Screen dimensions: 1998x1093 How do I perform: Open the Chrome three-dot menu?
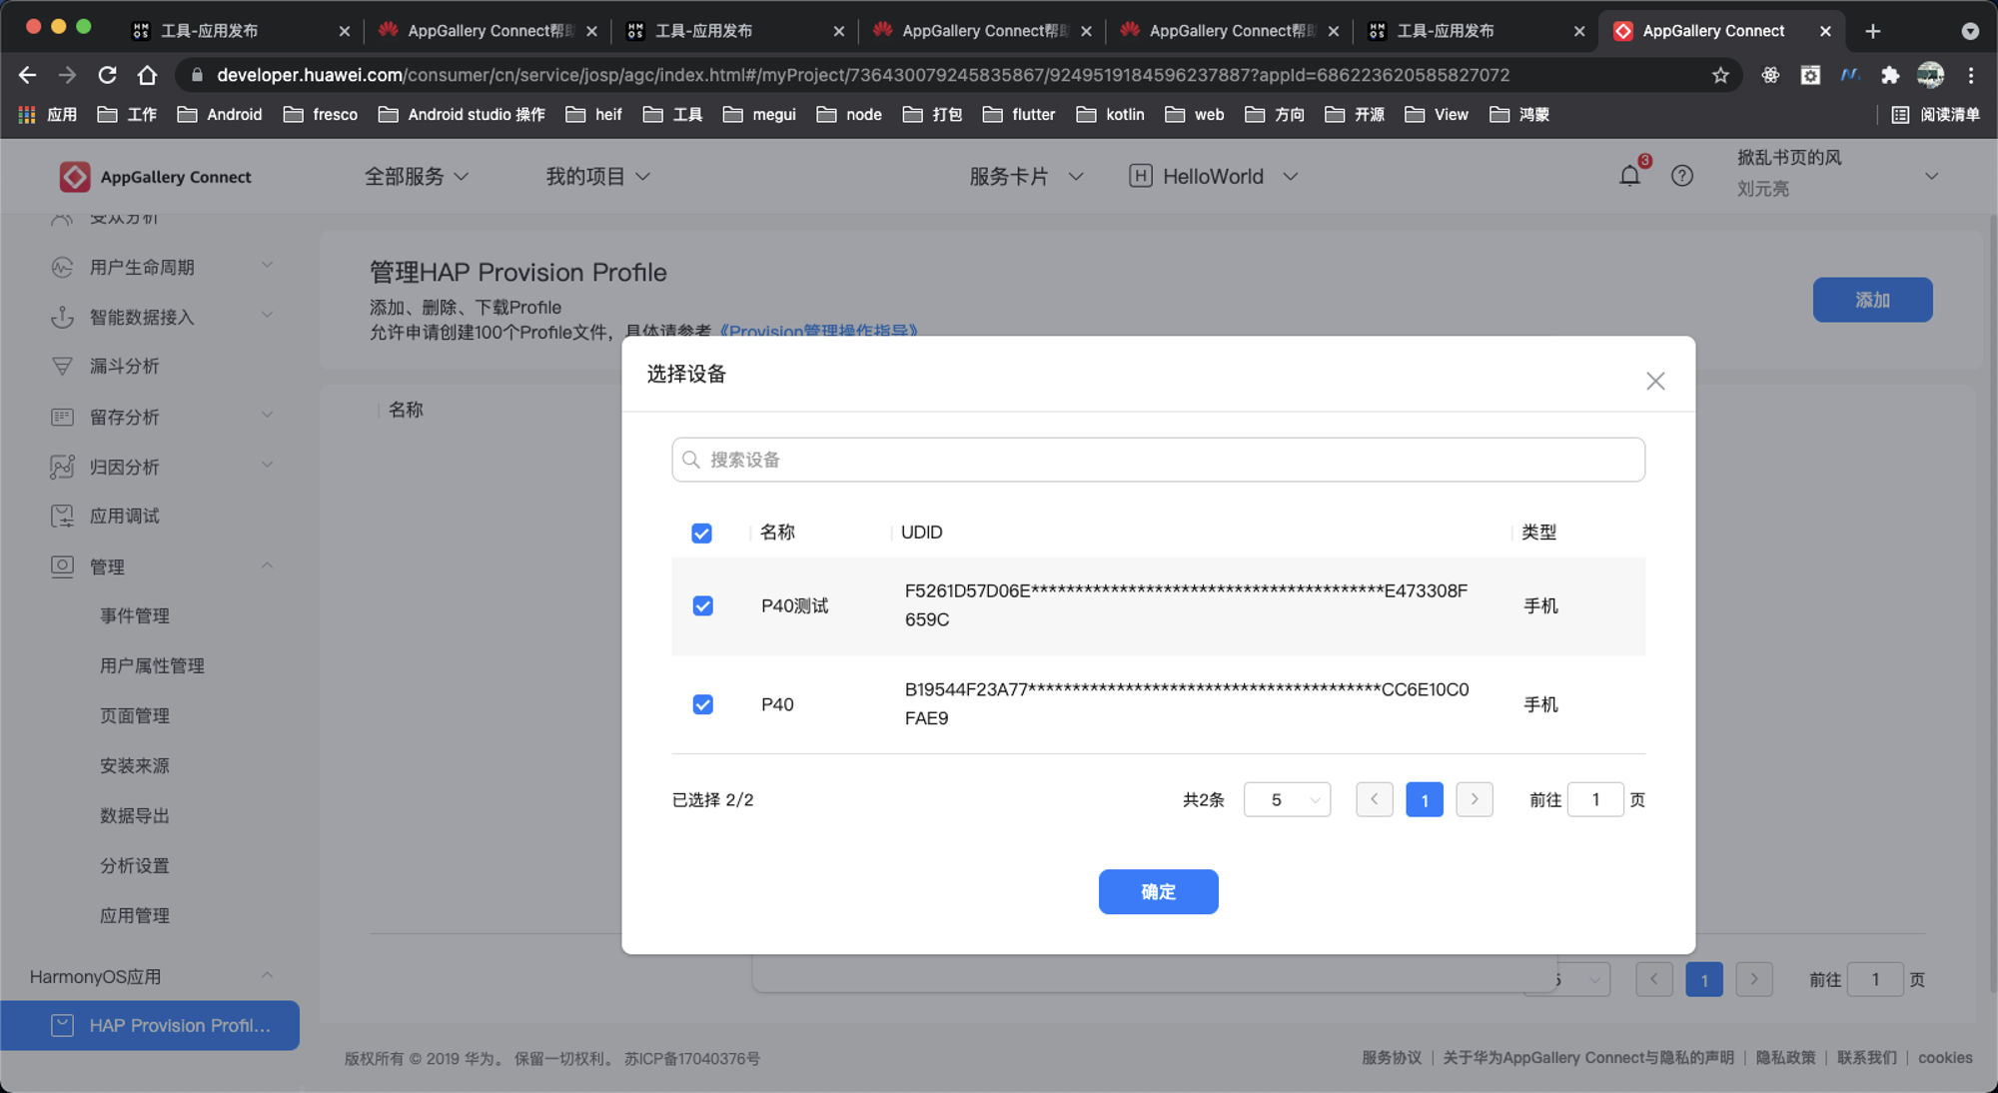1971,75
